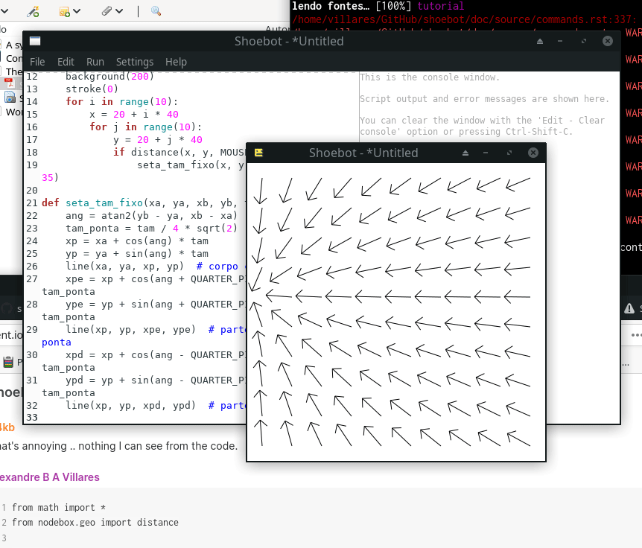
Task: Open the Settings menu
Action: [x=135, y=62]
